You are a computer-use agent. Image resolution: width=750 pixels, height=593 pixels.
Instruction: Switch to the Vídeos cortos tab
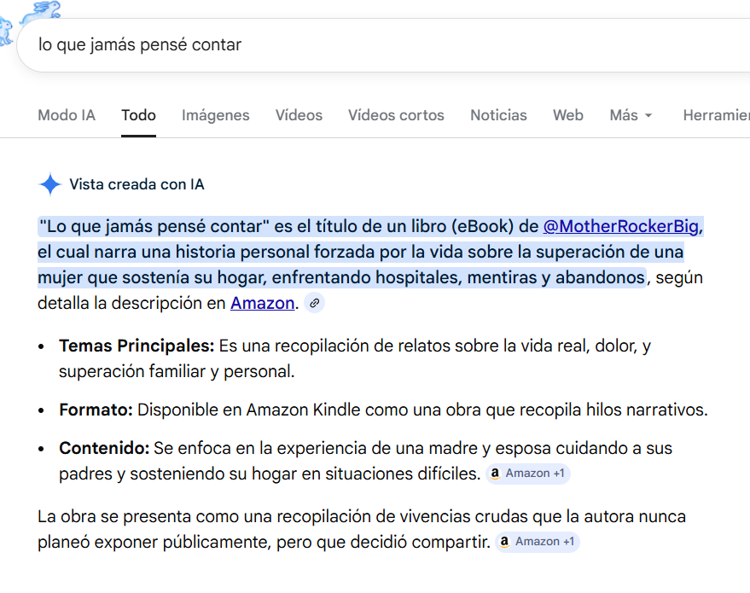coord(396,115)
